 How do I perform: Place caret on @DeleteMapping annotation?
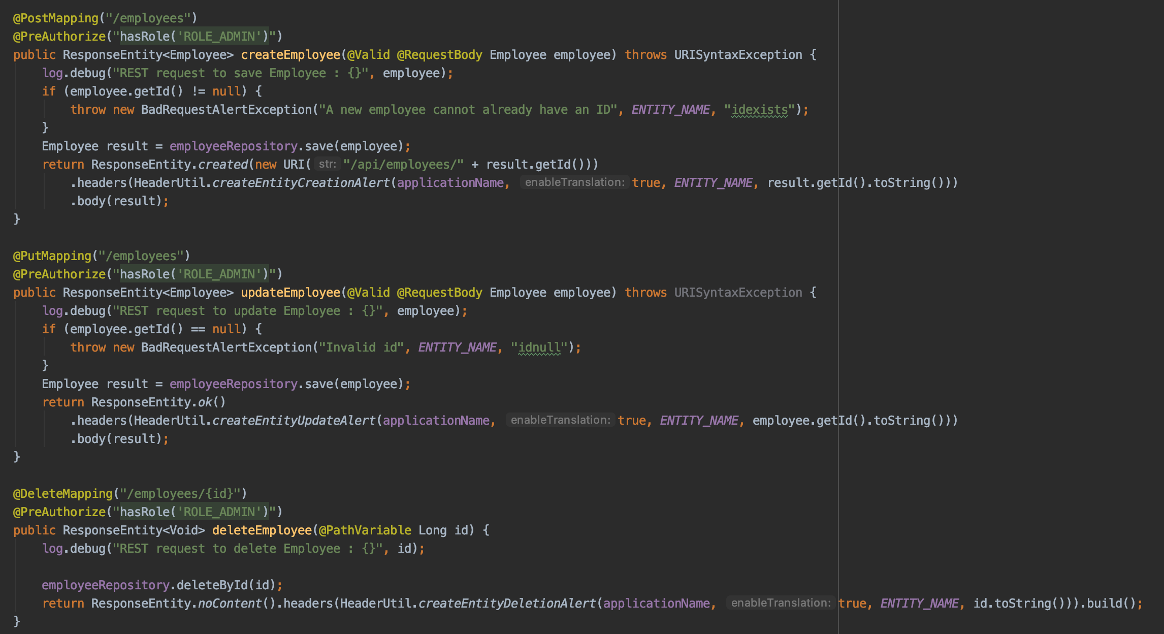63,494
